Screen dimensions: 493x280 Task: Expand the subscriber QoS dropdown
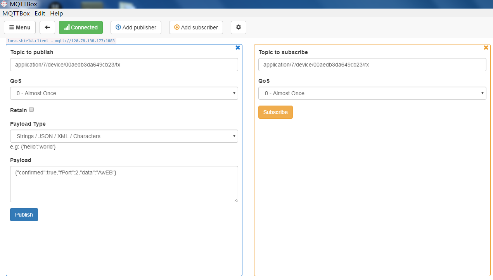coord(372,93)
